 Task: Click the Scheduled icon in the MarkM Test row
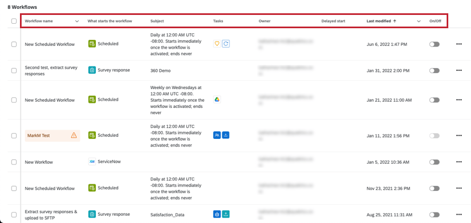click(92, 135)
